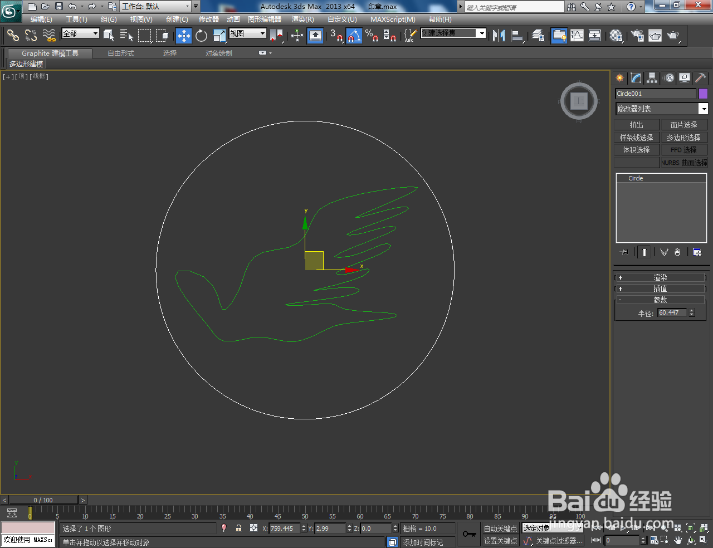Click the Circle001 object color swatch
Image resolution: width=713 pixels, height=548 pixels.
pos(703,93)
